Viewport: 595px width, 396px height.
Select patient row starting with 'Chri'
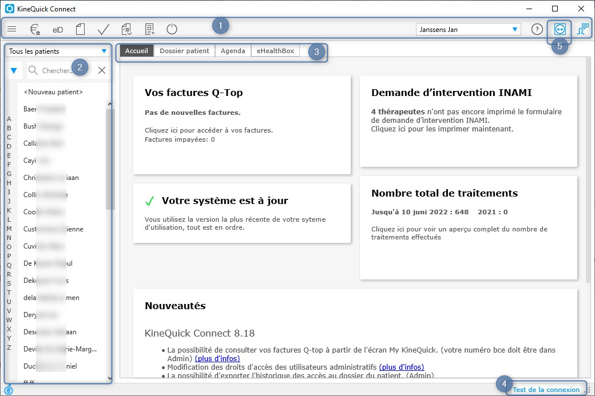pyautogui.click(x=62, y=177)
